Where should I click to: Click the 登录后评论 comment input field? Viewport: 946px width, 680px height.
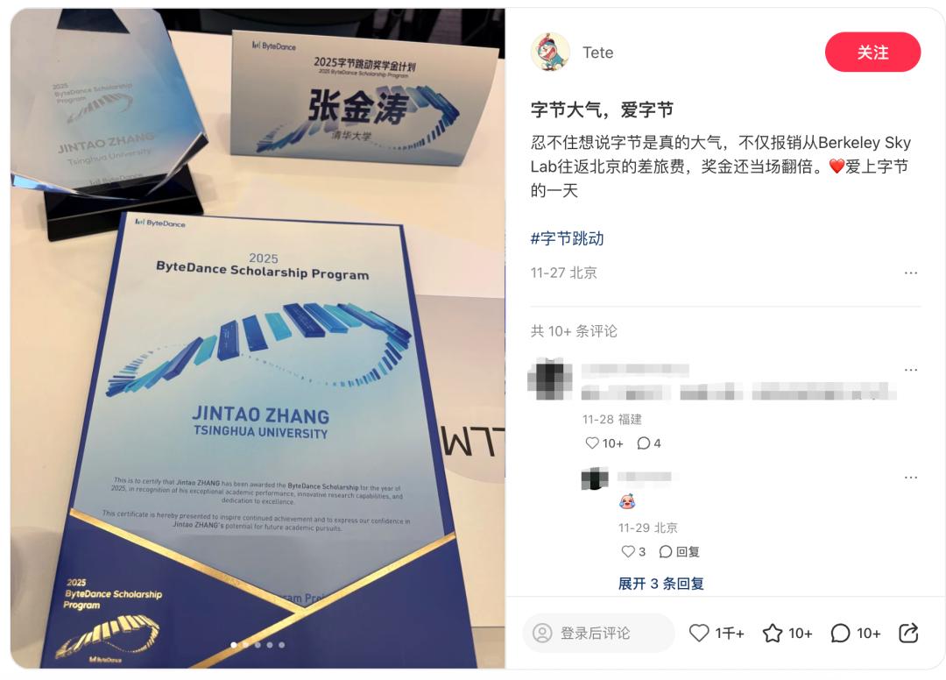click(598, 633)
